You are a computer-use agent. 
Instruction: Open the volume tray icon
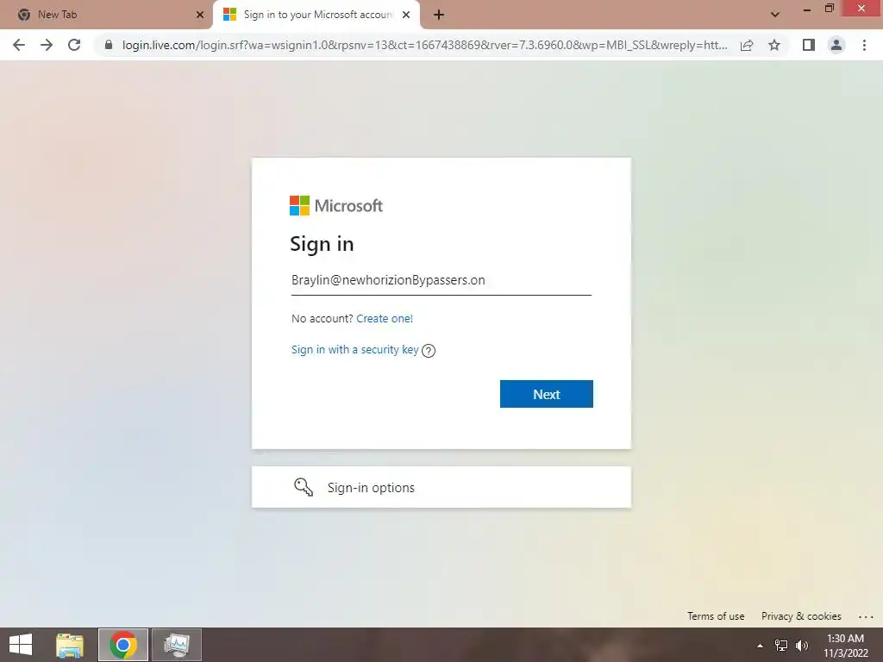pyautogui.click(x=802, y=646)
